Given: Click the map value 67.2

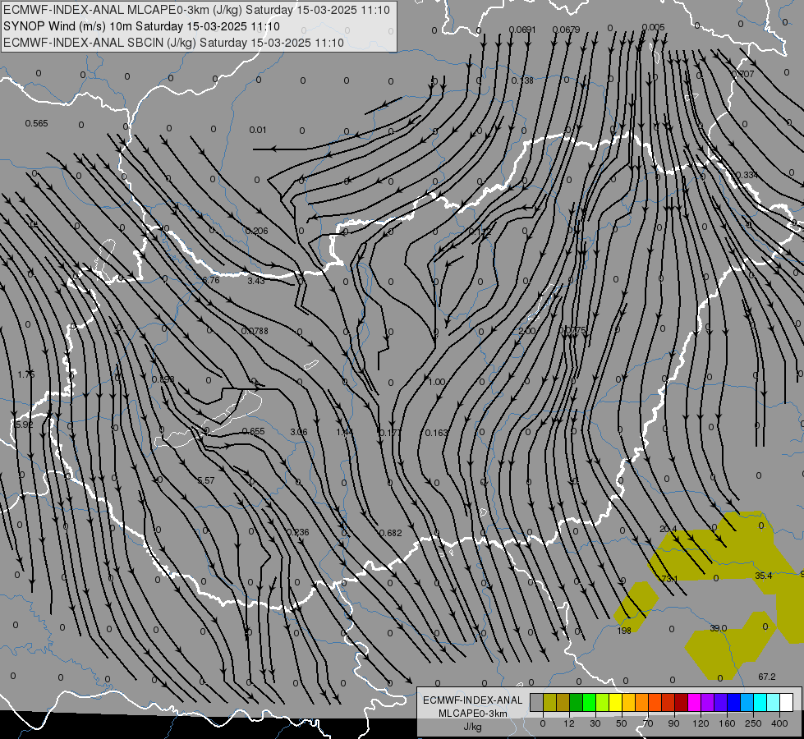Looking at the screenshot, I should click(766, 677).
